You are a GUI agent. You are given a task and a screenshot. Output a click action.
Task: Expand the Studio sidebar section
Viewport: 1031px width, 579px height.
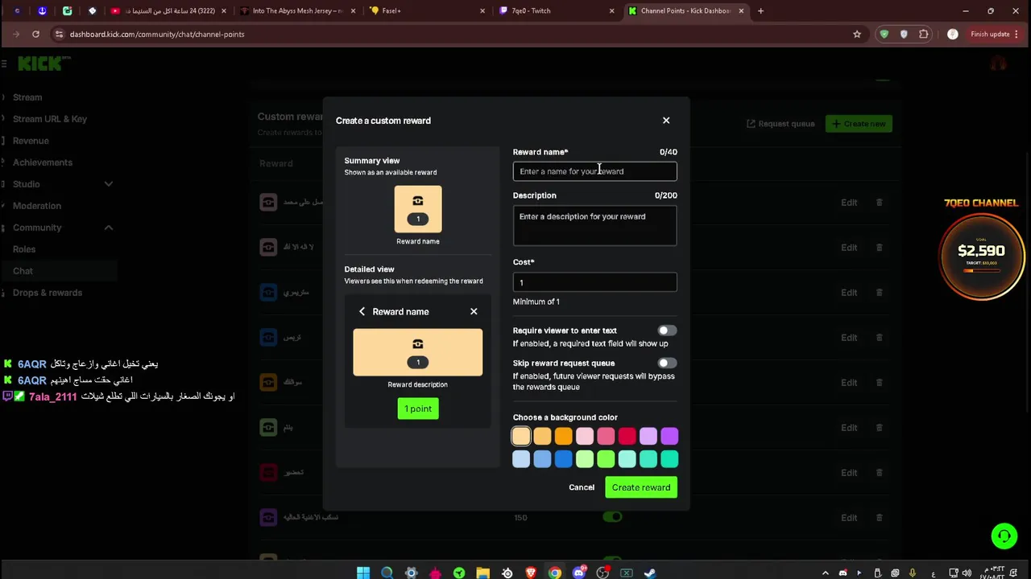pos(108,184)
